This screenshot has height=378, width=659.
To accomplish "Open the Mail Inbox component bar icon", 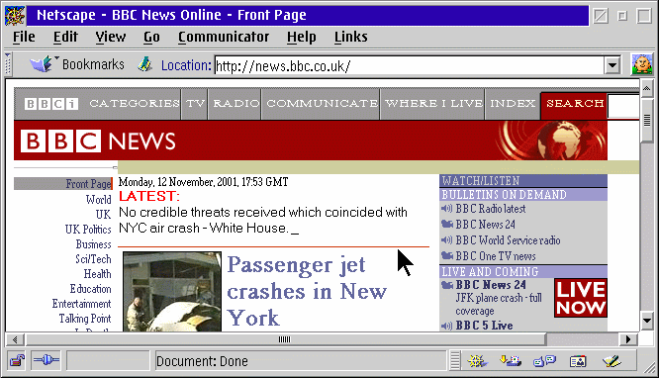I will [511, 361].
